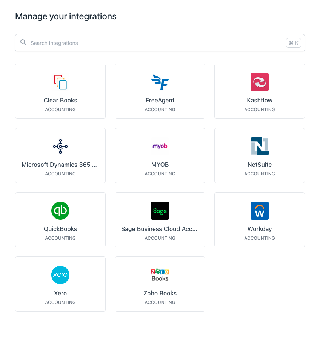The width and height of the screenshot is (317, 337).
Task: Select the Xero round blue logo
Action: point(60,275)
